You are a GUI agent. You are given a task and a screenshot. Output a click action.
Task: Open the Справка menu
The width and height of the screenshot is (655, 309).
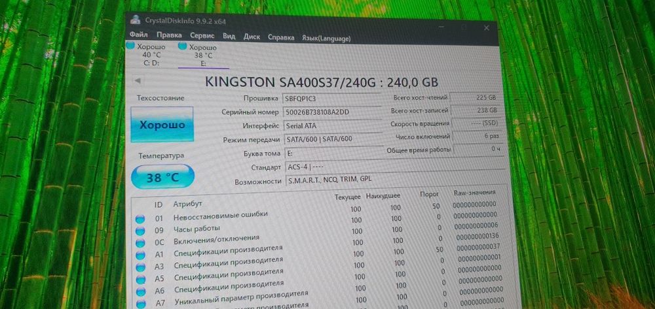(281, 37)
